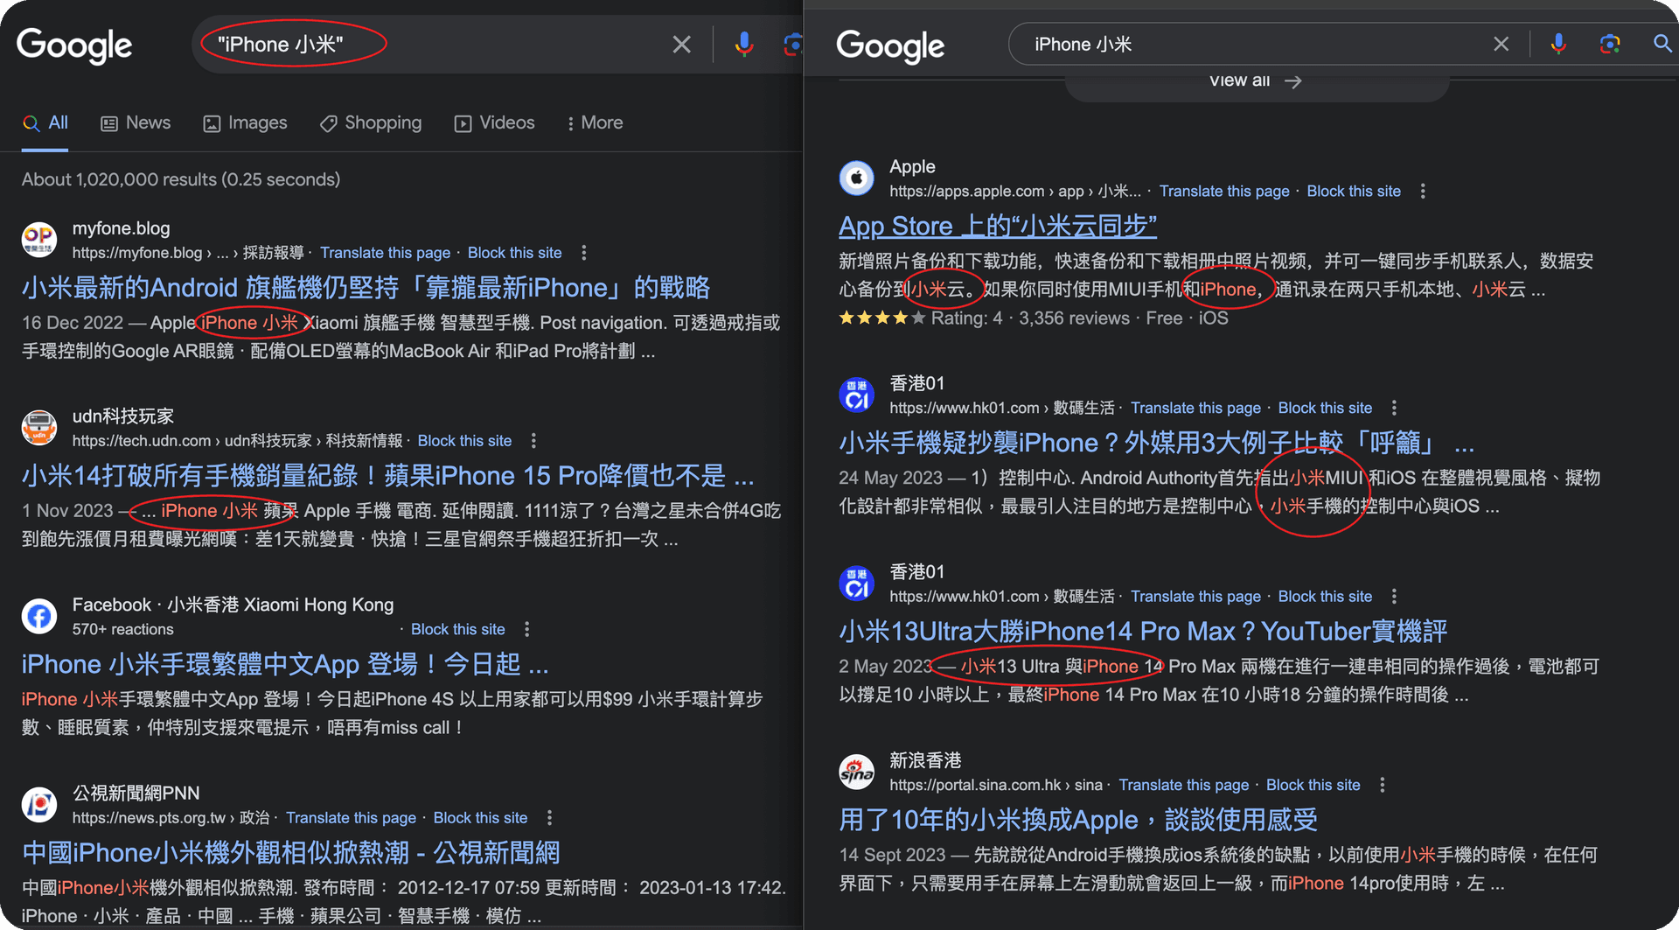This screenshot has width=1679, height=930.
Task: Open iPhone 小米手環繁體中文App 登場 result
Action: [x=285, y=665]
